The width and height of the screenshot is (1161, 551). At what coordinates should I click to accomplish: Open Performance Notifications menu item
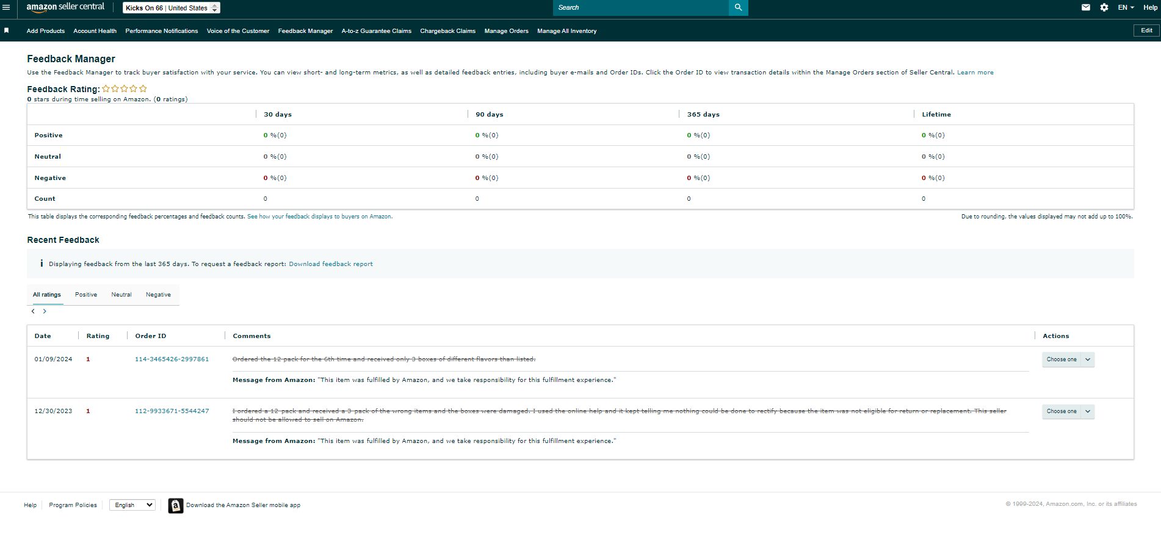(162, 31)
